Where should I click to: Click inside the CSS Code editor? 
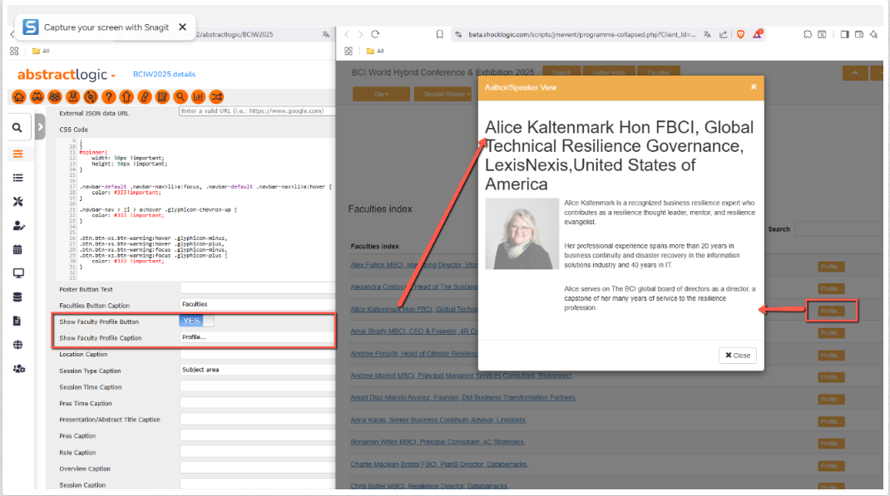pyautogui.click(x=195, y=209)
